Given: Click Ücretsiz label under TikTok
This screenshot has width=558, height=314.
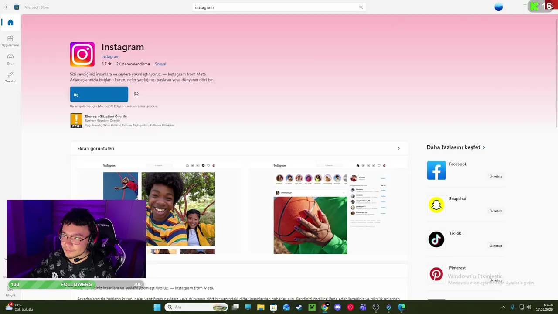Looking at the screenshot, I should 496,246.
